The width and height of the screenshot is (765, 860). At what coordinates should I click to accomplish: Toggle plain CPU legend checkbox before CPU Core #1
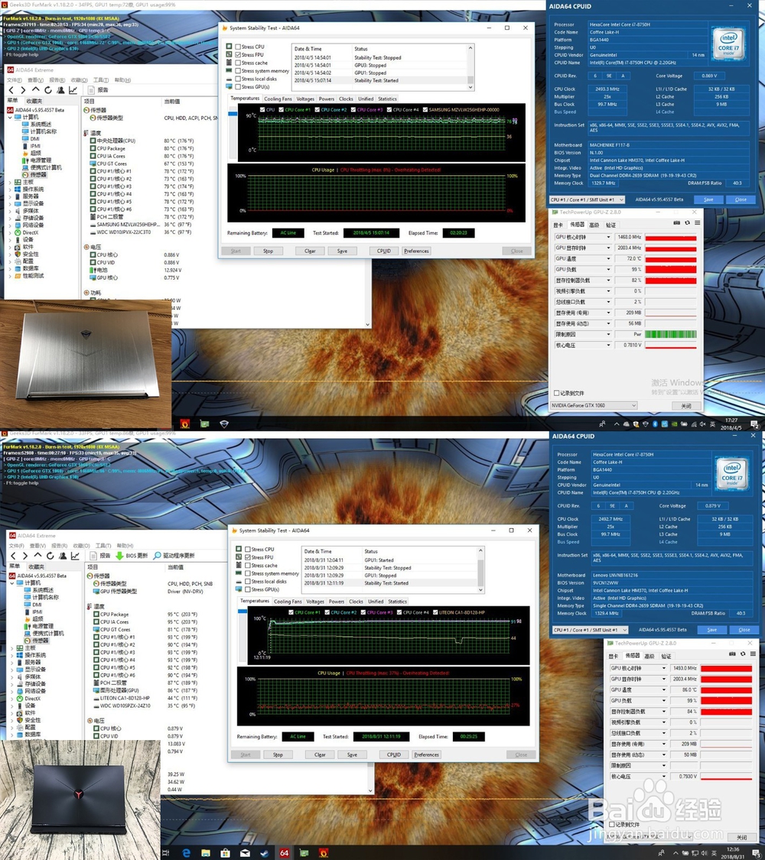pyautogui.click(x=262, y=109)
